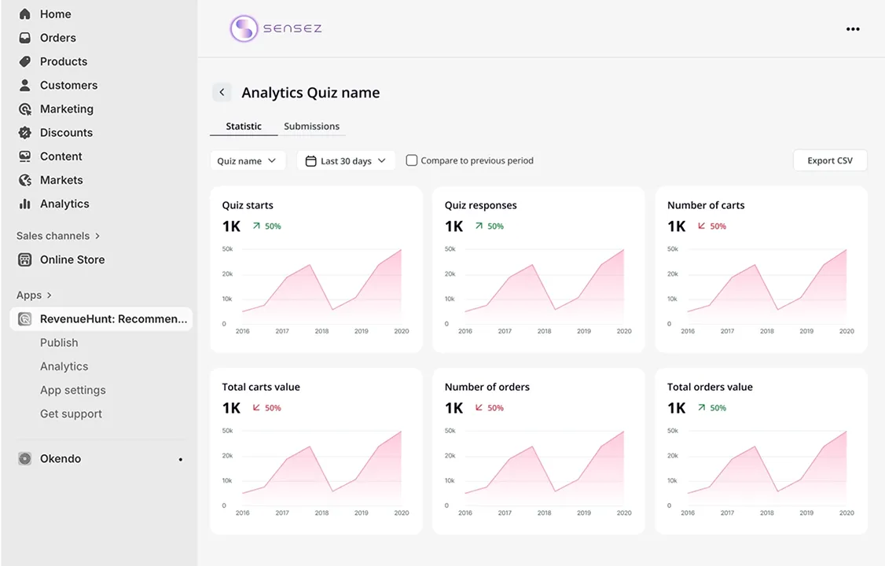Go to Discounts in sidebar
Viewport: 885px width, 566px height.
point(66,133)
